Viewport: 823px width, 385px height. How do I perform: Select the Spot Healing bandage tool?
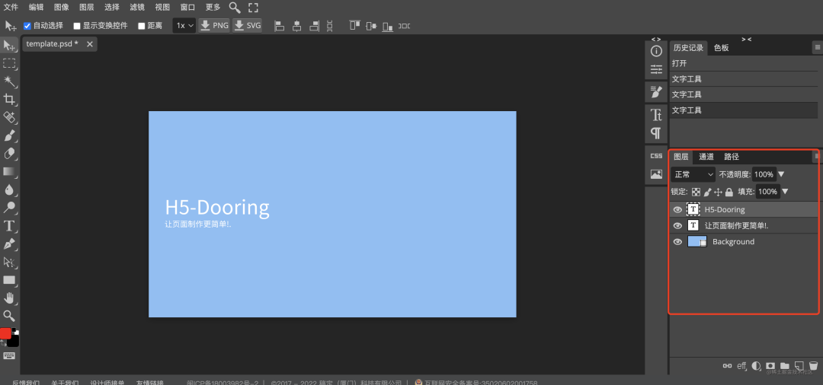[9, 117]
